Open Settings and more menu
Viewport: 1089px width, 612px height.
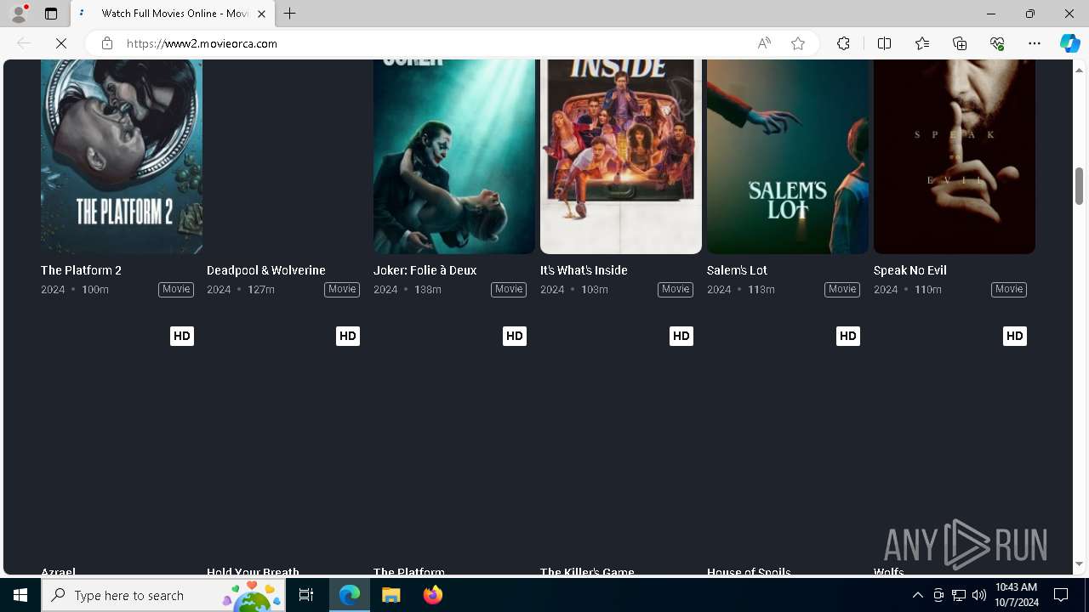click(x=1035, y=43)
